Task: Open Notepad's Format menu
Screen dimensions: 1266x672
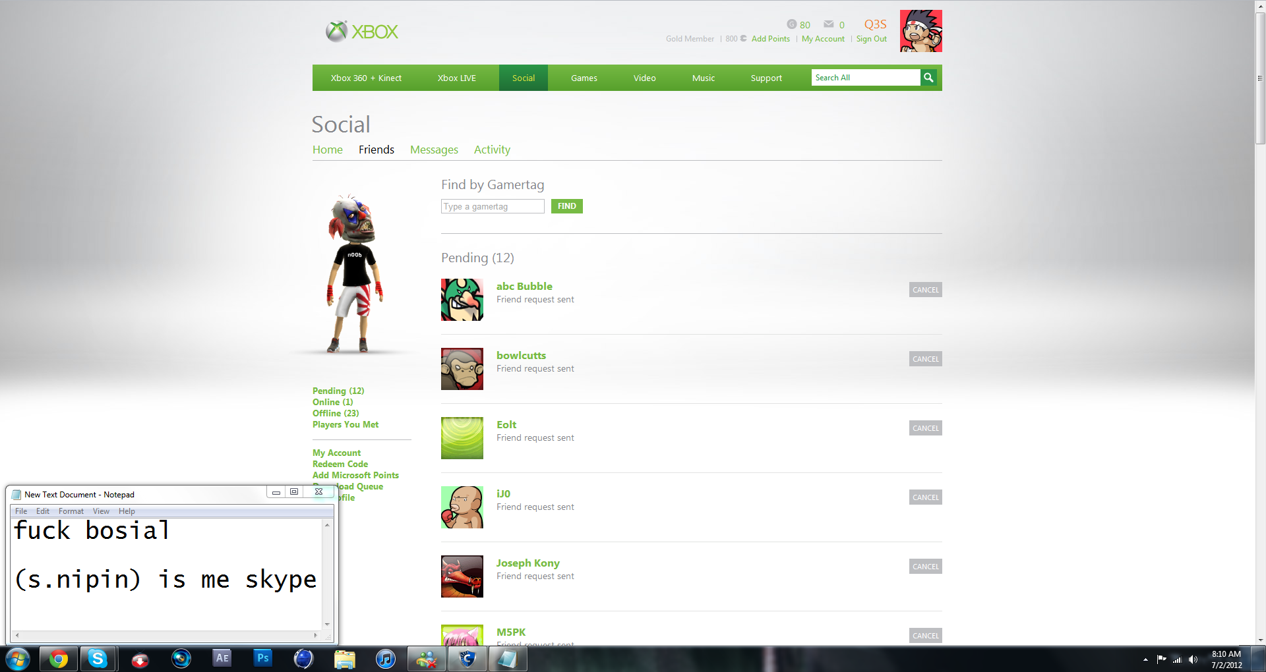Action: (x=71, y=511)
